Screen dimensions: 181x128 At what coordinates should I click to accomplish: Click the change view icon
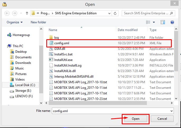(148, 22)
